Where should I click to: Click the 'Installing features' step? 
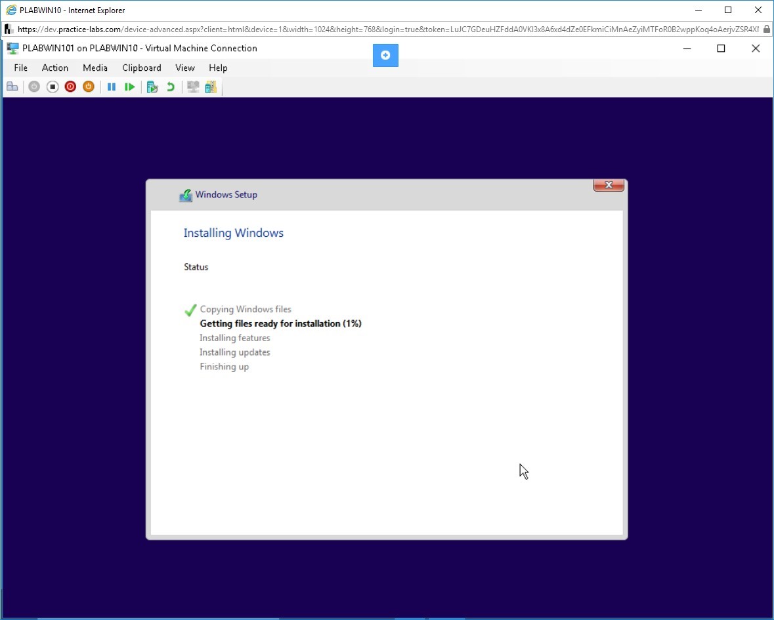(235, 338)
